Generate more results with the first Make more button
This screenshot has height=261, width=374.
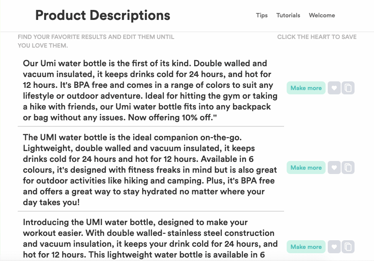(306, 88)
